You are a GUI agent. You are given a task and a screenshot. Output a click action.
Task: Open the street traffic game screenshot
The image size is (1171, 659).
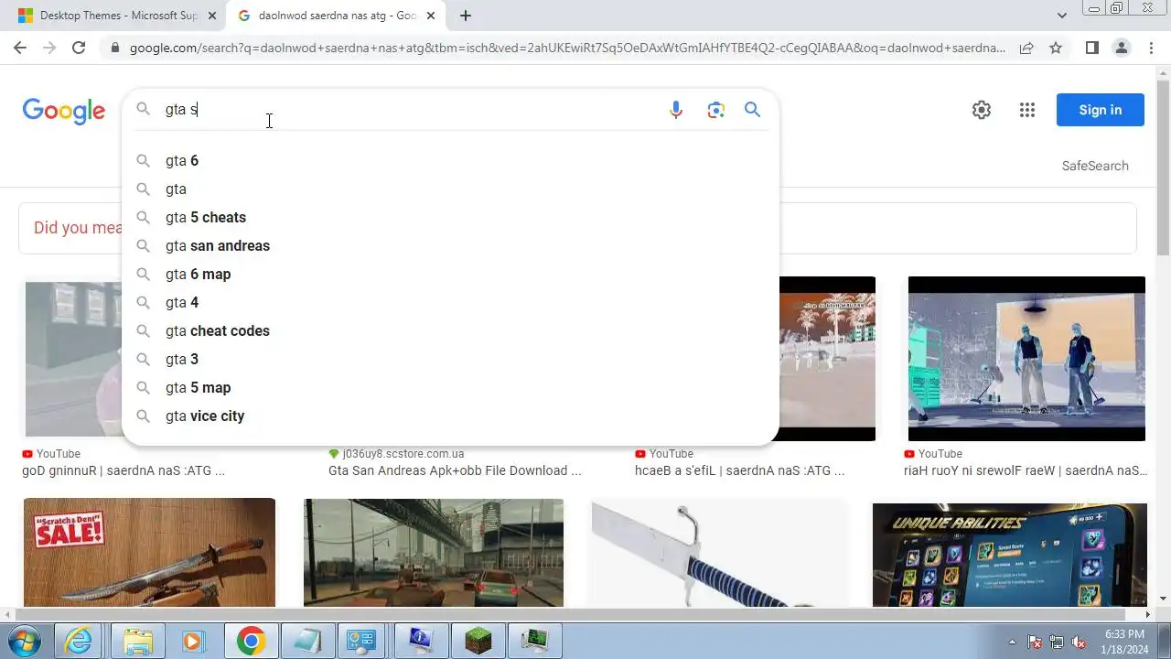coord(434,553)
